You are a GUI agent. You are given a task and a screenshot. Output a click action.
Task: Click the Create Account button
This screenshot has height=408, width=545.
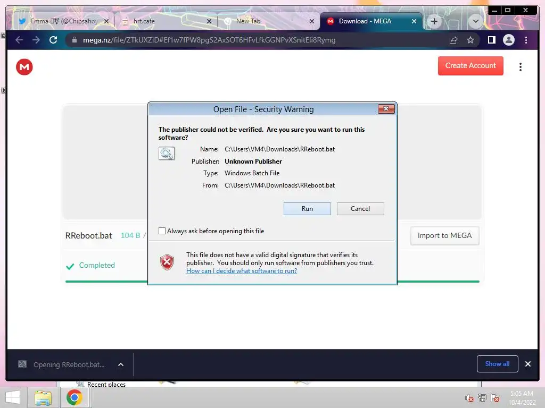[x=470, y=65]
